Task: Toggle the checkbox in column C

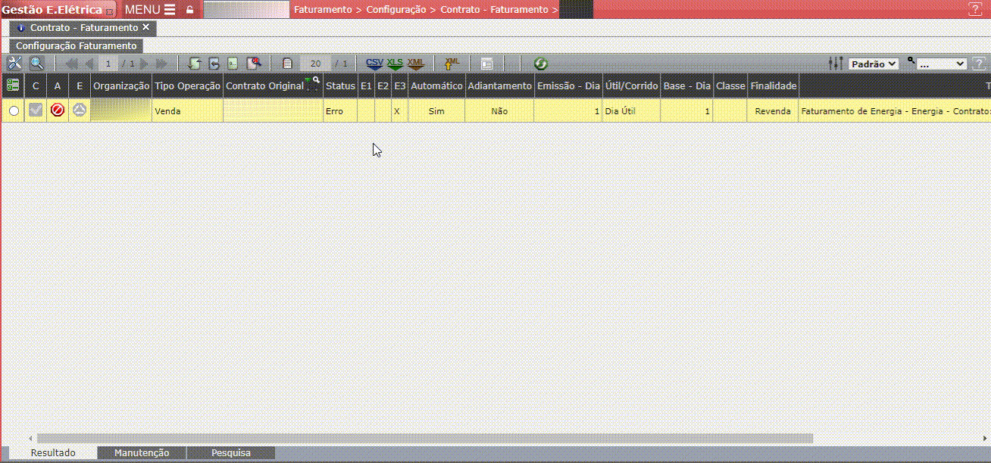Action: [x=36, y=110]
